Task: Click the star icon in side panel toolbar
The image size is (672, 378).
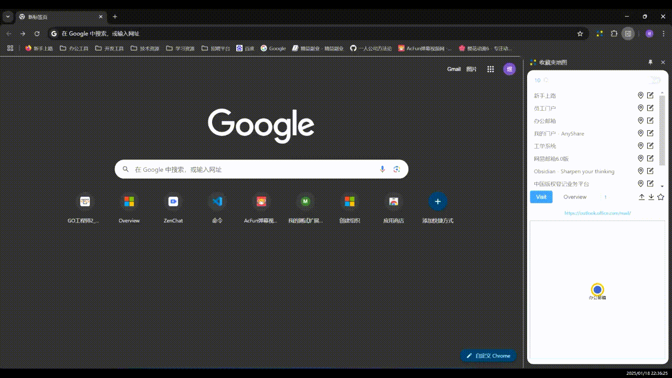Action: pos(661,197)
